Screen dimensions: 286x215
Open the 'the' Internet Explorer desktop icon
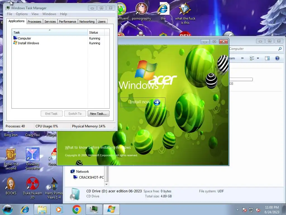pos(163,11)
